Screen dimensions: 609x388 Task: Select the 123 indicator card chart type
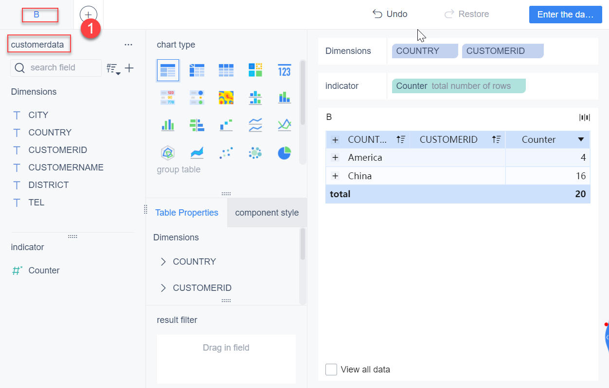pyautogui.click(x=284, y=70)
